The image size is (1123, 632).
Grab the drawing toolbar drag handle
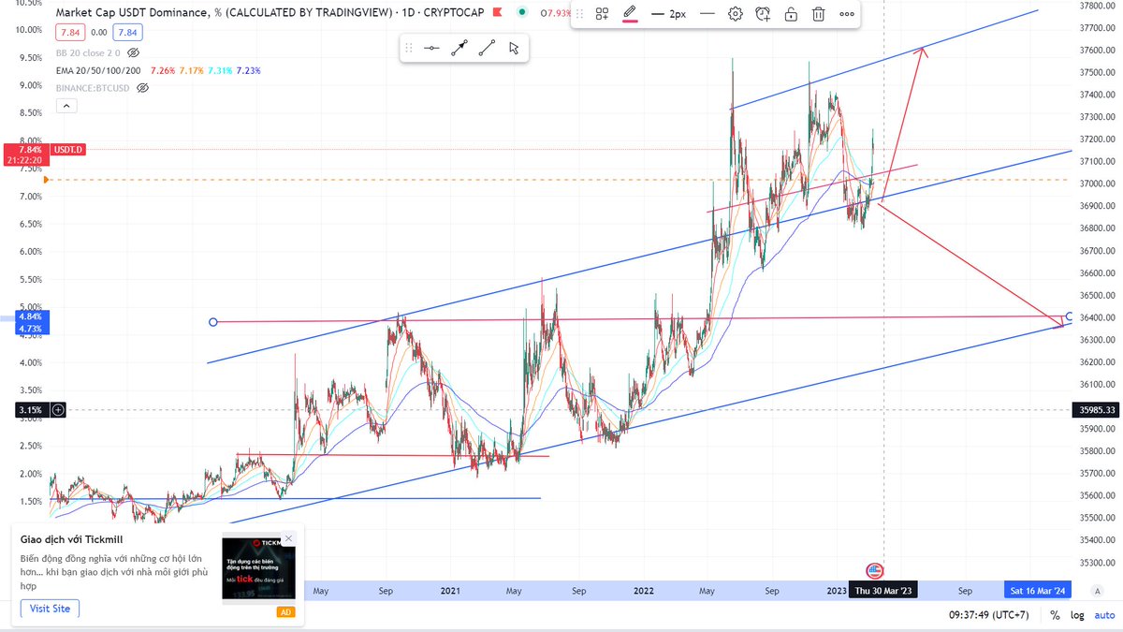point(581,14)
